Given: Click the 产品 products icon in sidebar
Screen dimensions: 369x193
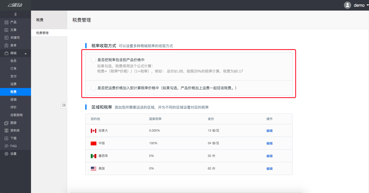Looking at the screenshot, I should click(6, 22).
